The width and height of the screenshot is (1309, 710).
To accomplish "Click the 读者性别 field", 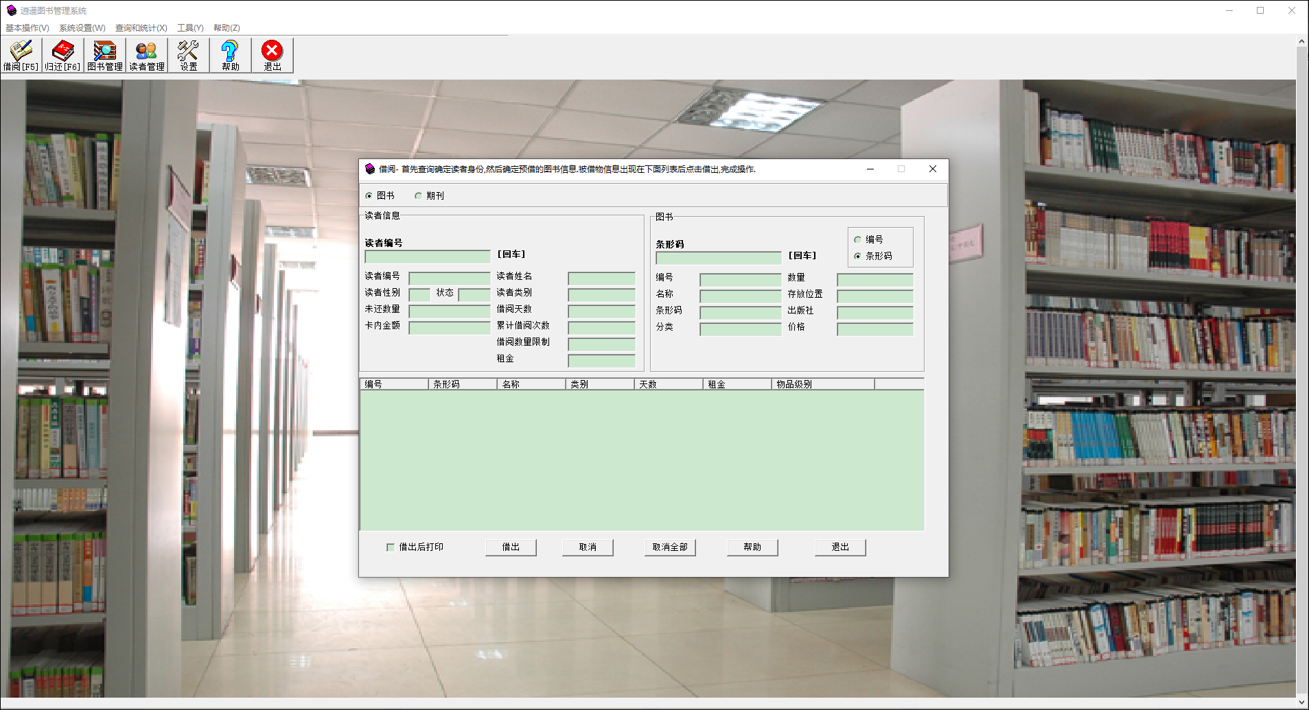I will [419, 295].
